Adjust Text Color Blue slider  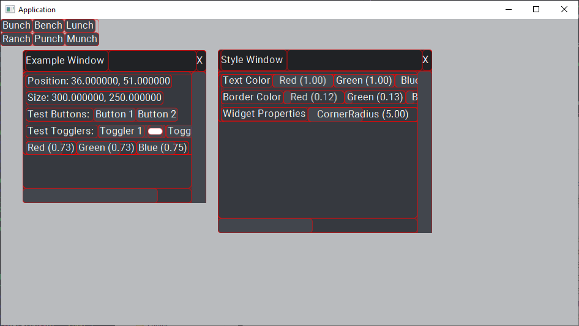(406, 81)
